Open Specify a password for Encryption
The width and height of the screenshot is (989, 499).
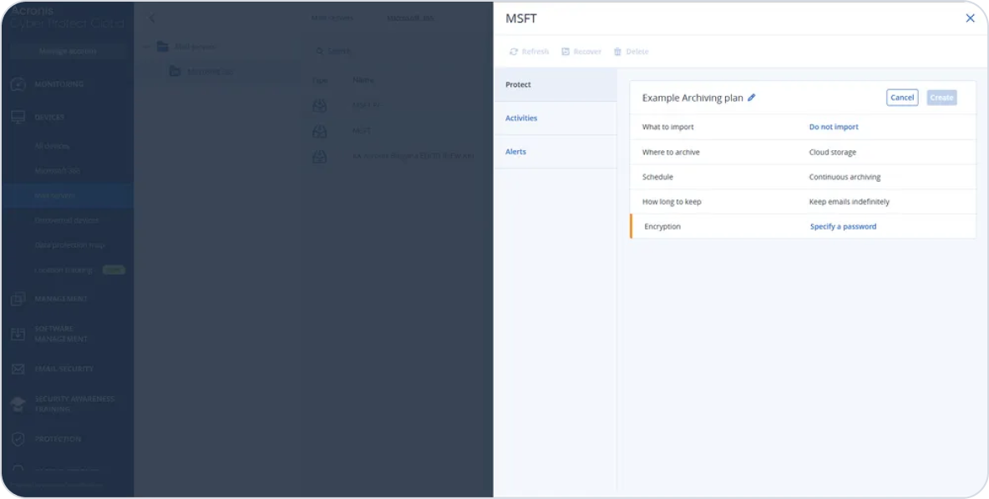pos(842,226)
